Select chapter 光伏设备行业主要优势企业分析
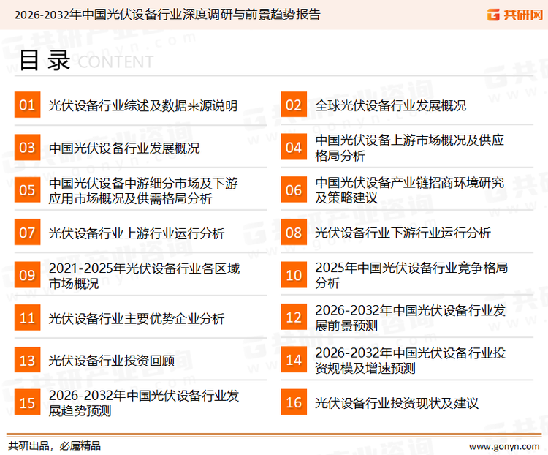This screenshot has height=455, width=548. (x=137, y=318)
